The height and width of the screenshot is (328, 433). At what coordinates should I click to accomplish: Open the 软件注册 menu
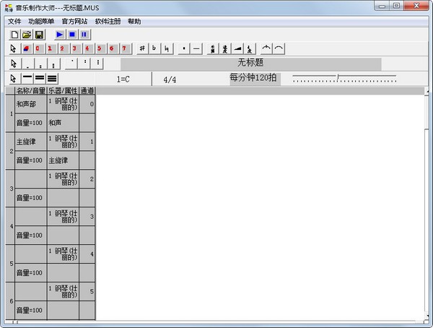click(x=108, y=21)
